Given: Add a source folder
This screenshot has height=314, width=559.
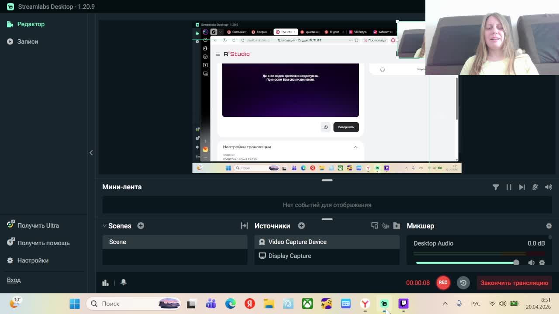Looking at the screenshot, I should tap(397, 225).
